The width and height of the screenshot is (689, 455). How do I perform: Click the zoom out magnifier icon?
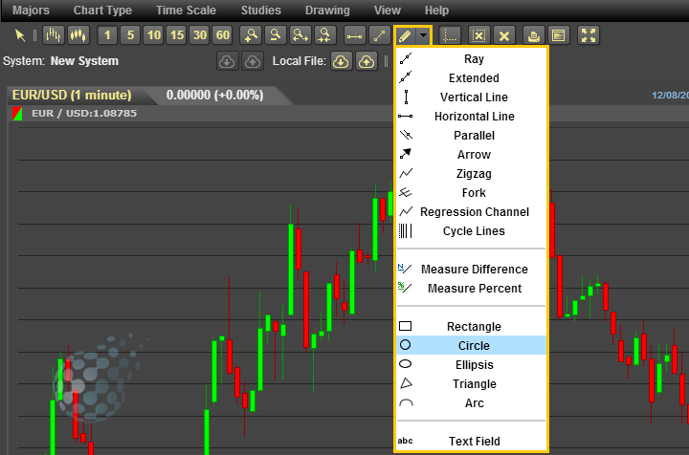(276, 35)
